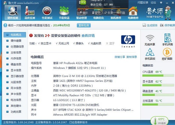Open 问题反馈 feedback link
Screen dimensions: 175x125
(x=143, y=3)
